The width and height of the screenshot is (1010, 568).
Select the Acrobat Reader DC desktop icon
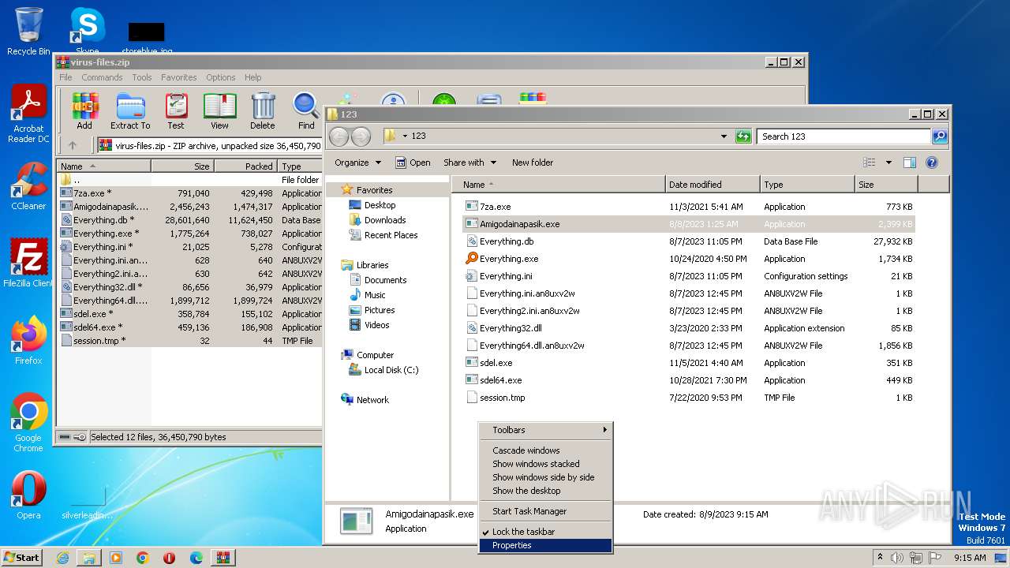28,114
